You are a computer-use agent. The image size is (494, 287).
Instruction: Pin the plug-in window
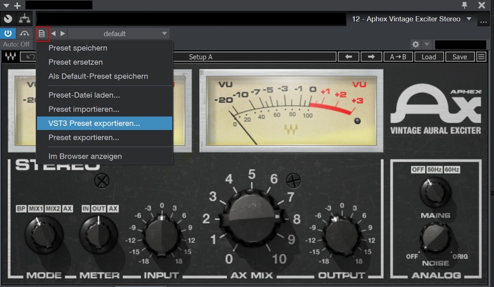pyautogui.click(x=464, y=5)
